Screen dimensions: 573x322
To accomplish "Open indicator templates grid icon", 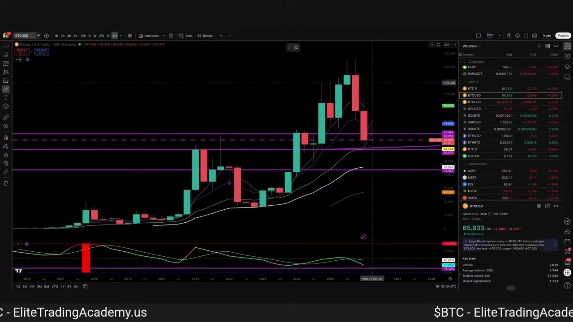I will tap(171, 36).
